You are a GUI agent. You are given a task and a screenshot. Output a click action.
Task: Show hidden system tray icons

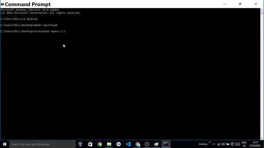click(x=214, y=144)
